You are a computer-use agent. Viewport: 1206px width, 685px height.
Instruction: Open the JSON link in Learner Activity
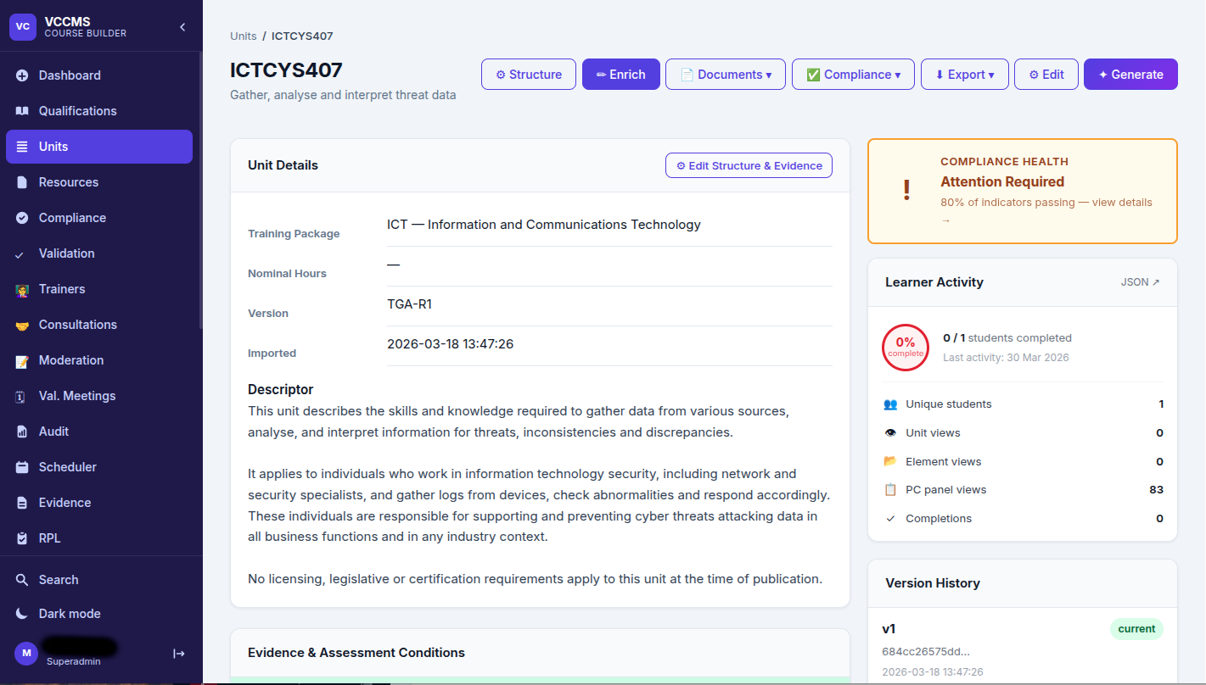(1140, 282)
